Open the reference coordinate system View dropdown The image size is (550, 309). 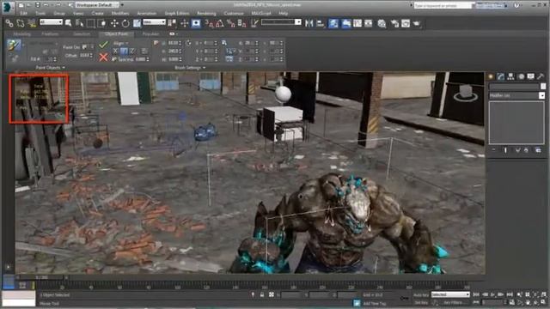[154, 22]
